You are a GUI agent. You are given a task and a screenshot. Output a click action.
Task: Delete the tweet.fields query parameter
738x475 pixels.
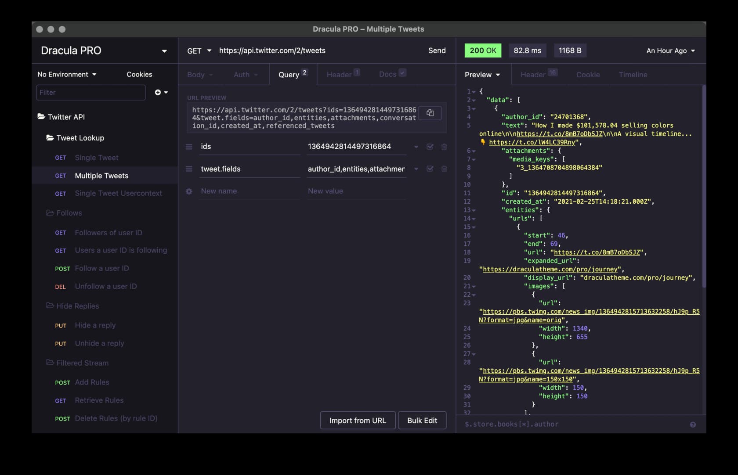444,169
